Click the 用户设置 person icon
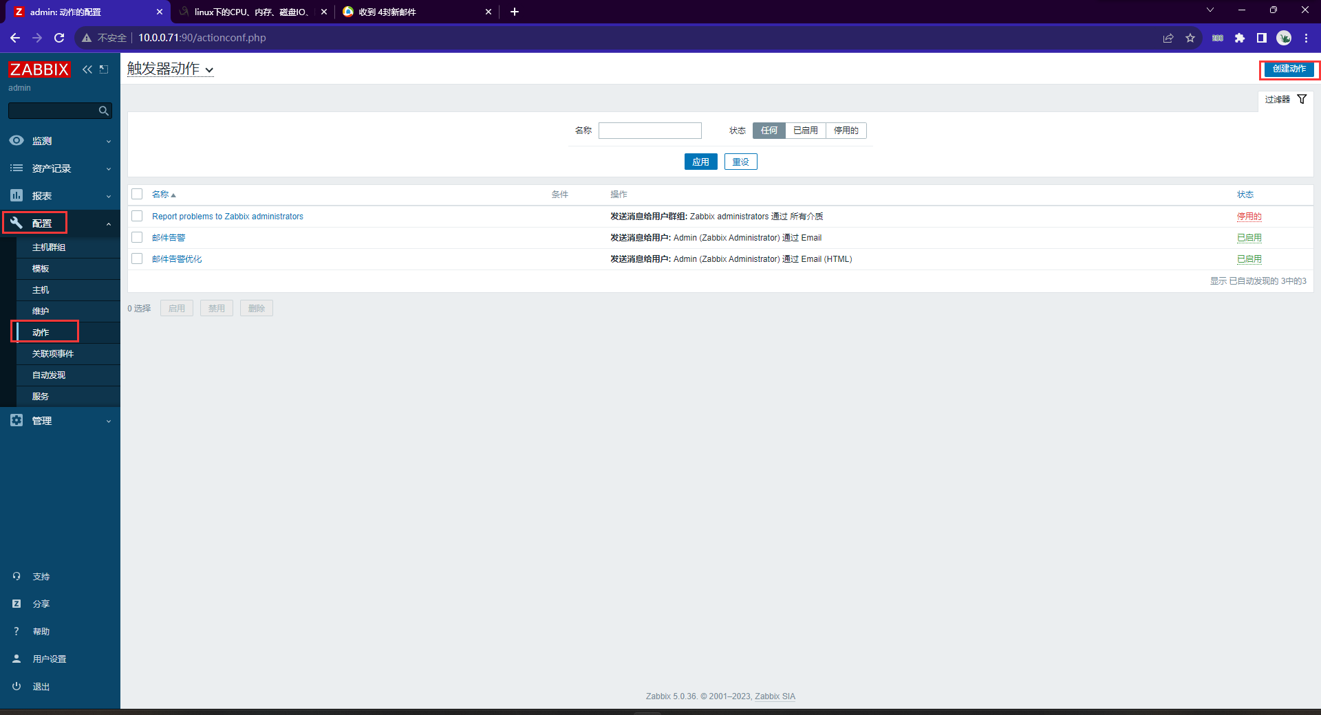The height and width of the screenshot is (715, 1321). 17,659
